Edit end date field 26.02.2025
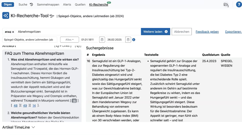242x135 pixels. coord(115,40)
